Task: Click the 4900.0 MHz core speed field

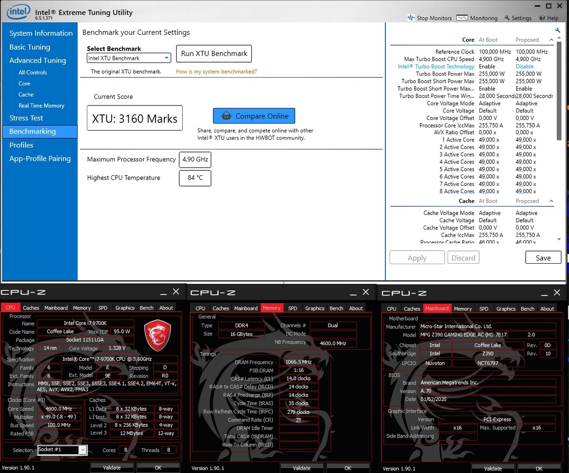Action: pos(59,409)
